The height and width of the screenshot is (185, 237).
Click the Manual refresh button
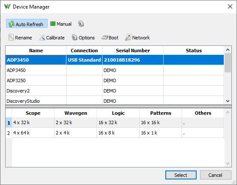pos(61,24)
